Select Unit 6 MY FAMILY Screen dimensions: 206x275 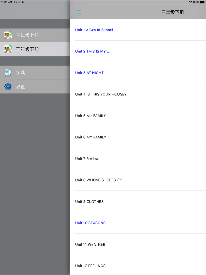(138, 137)
